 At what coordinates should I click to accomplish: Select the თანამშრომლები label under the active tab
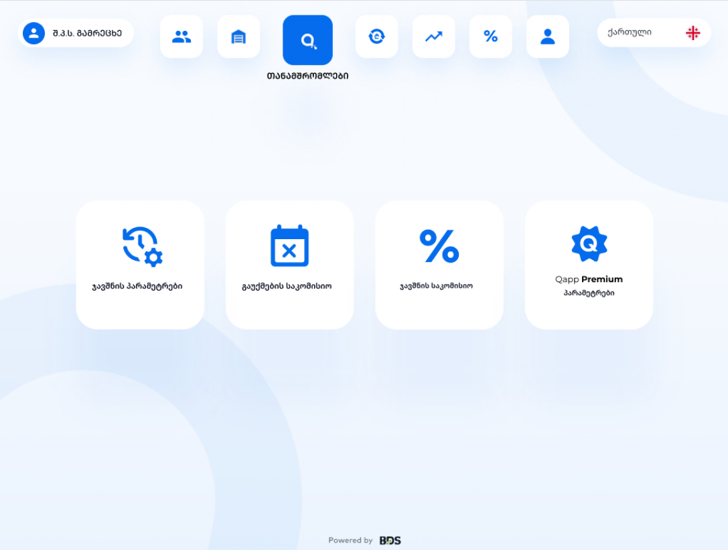(307, 76)
